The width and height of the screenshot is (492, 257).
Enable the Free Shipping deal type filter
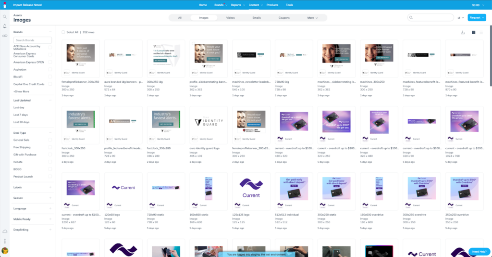coord(50,147)
